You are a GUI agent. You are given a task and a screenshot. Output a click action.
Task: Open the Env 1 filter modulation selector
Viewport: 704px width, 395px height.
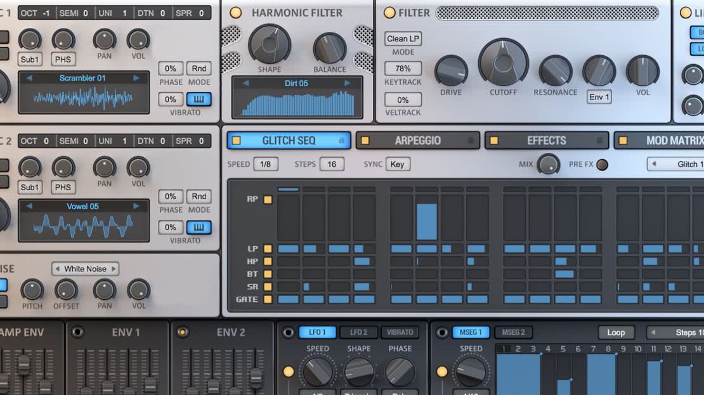599,97
